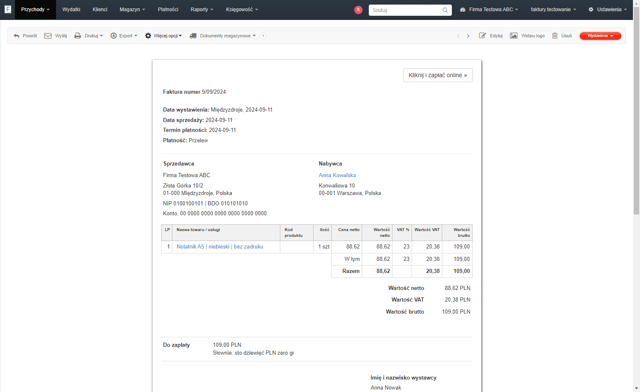The height and width of the screenshot is (392, 640).
Task: Open the faktury.testowanie account dropdown
Action: click(554, 10)
